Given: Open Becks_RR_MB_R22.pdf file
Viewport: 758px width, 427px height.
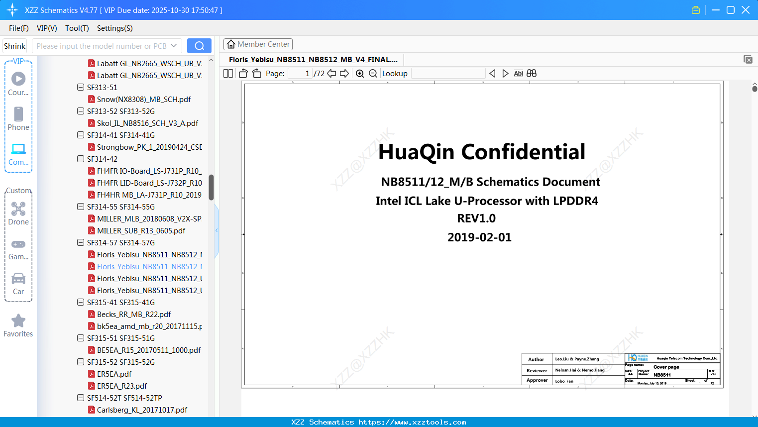Looking at the screenshot, I should click(x=134, y=314).
